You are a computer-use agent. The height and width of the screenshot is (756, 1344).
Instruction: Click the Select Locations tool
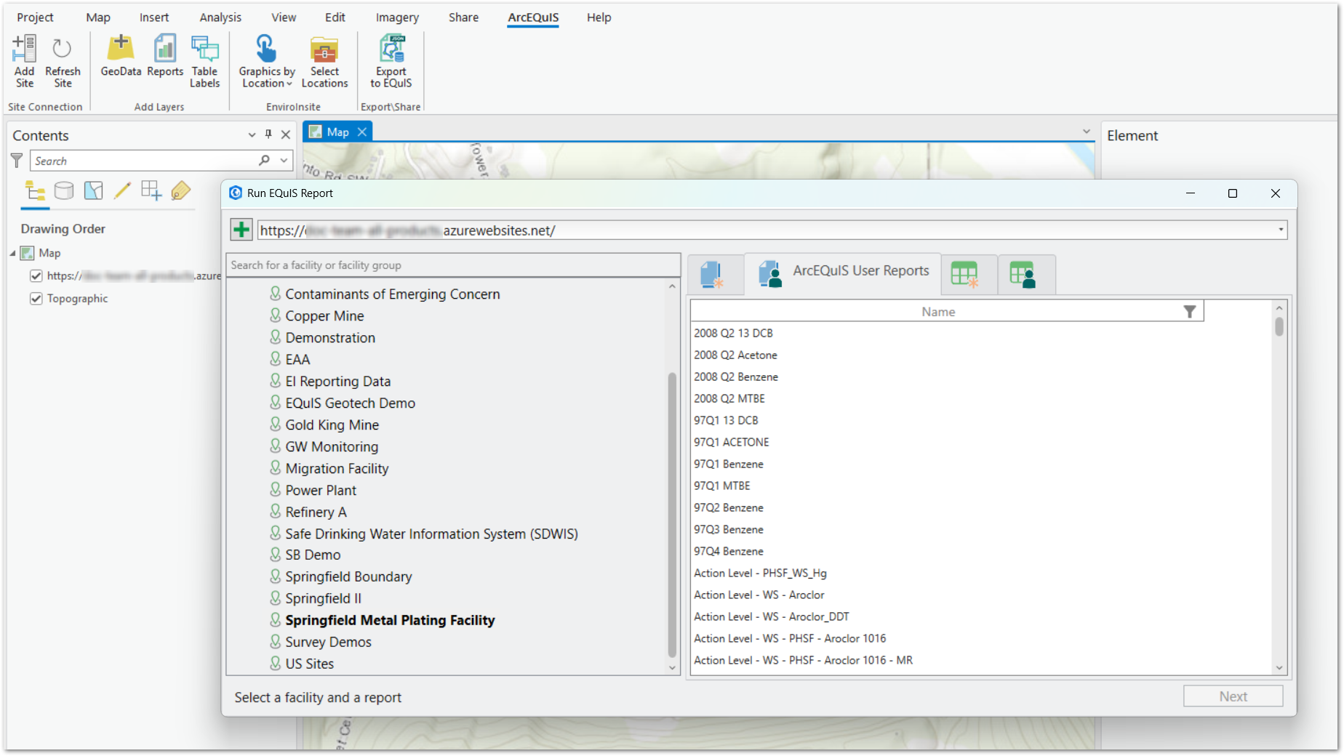[x=324, y=61]
